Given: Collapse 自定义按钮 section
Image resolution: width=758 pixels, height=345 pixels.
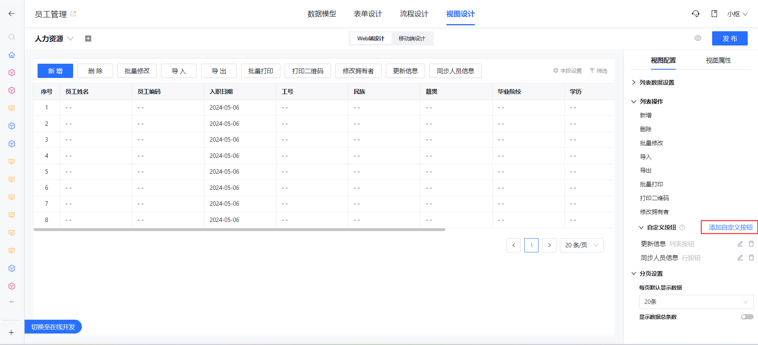Looking at the screenshot, I should click(x=641, y=227).
